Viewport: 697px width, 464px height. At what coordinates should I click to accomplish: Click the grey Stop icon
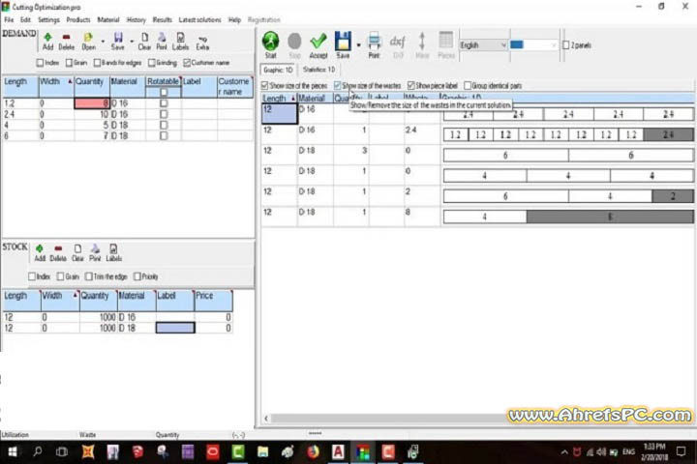click(294, 42)
